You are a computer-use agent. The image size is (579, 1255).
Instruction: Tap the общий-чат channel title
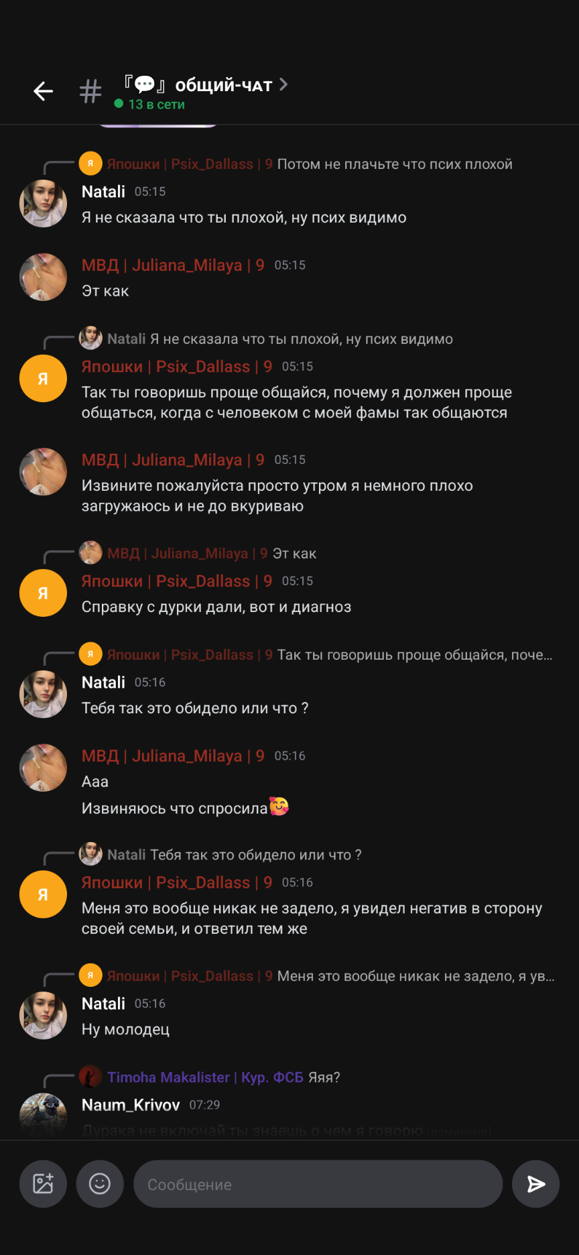[x=224, y=85]
